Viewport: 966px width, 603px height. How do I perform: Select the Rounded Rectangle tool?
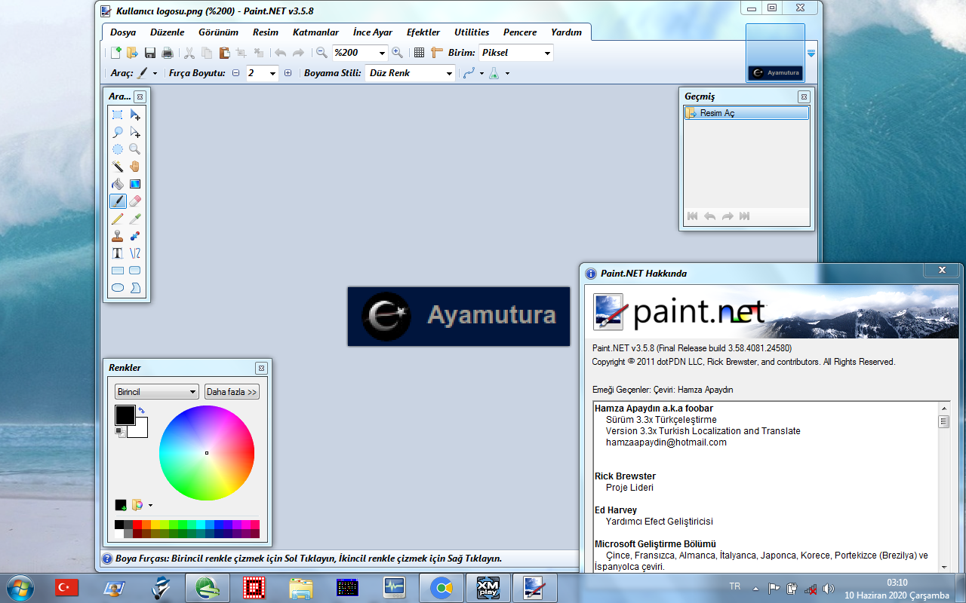point(135,271)
